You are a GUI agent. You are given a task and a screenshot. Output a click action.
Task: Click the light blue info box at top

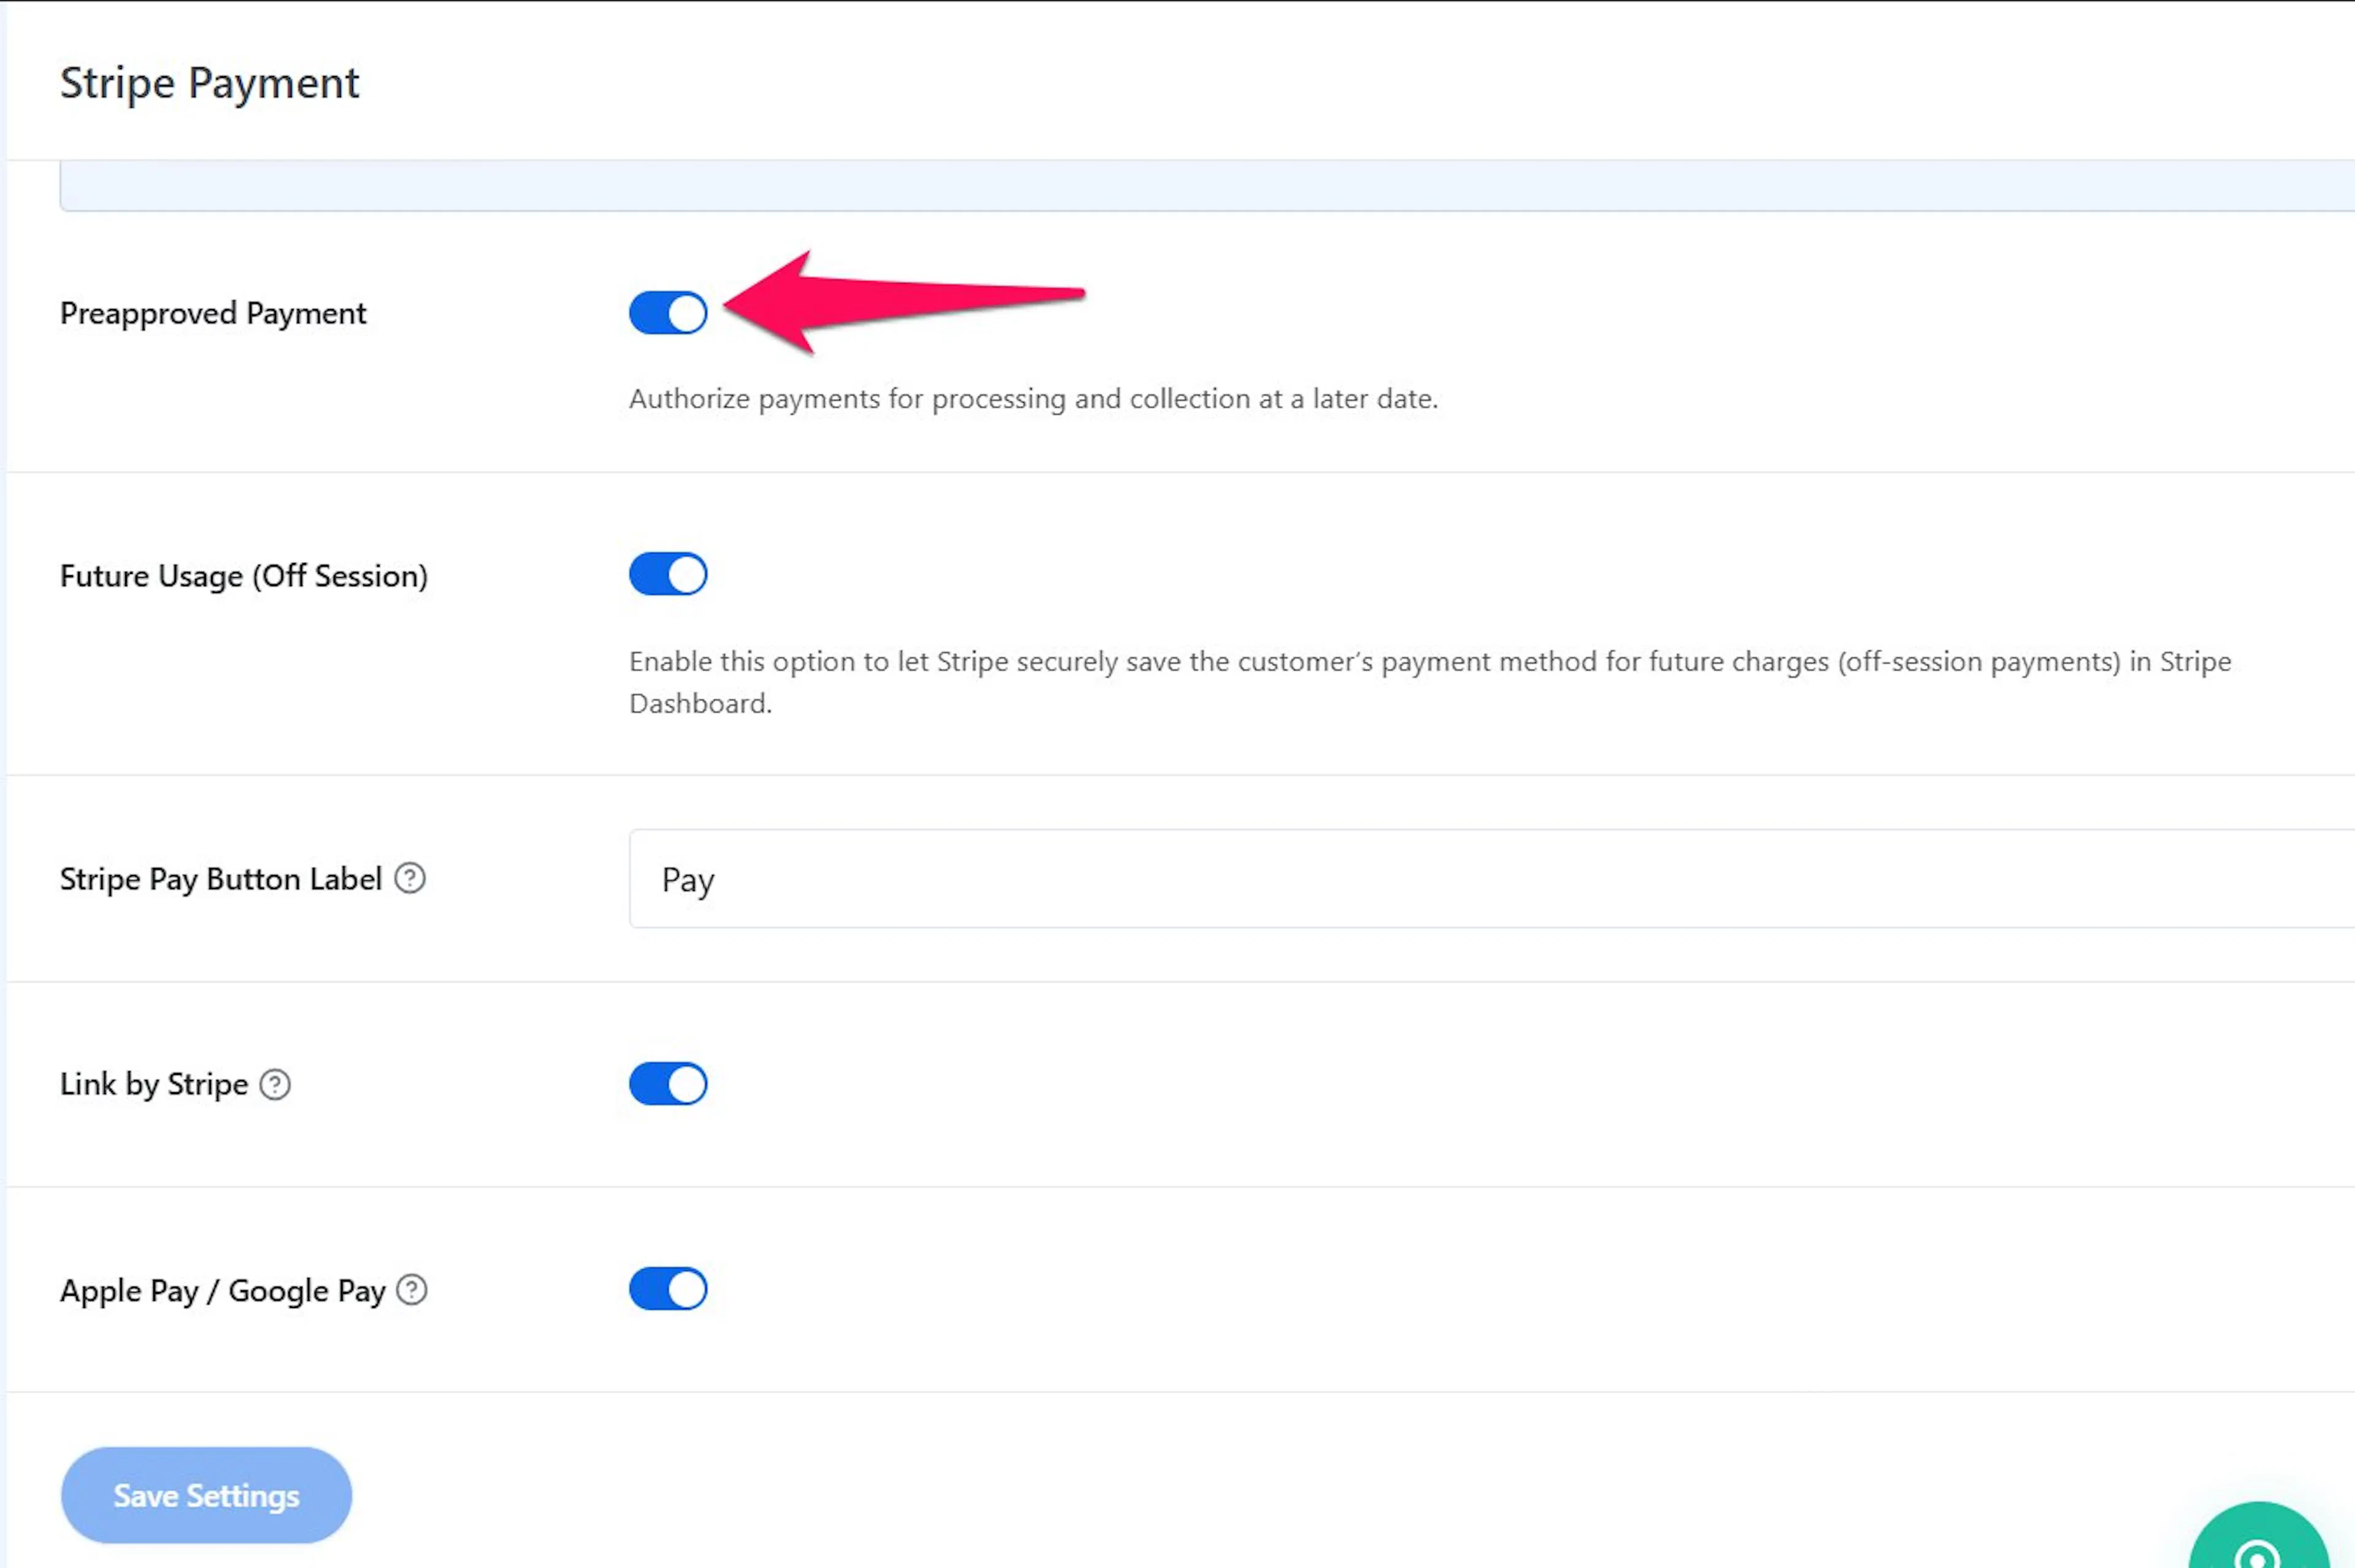(x=1207, y=186)
